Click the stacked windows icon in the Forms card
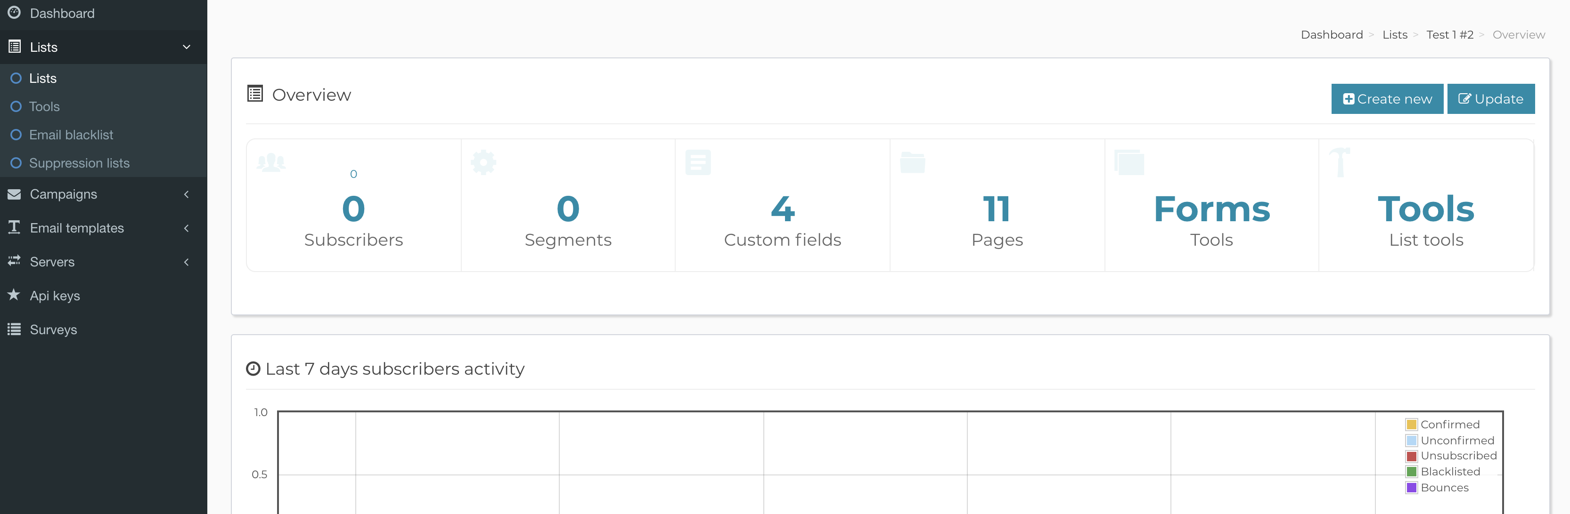1570x514 pixels. (1129, 162)
